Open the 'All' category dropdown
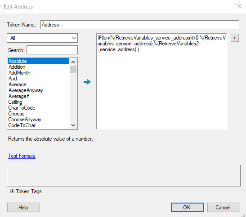 [42, 38]
